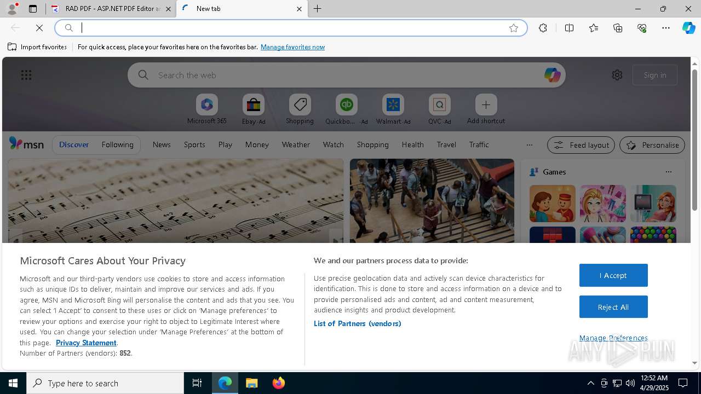Open the Money category
701x394 pixels.
(257, 144)
